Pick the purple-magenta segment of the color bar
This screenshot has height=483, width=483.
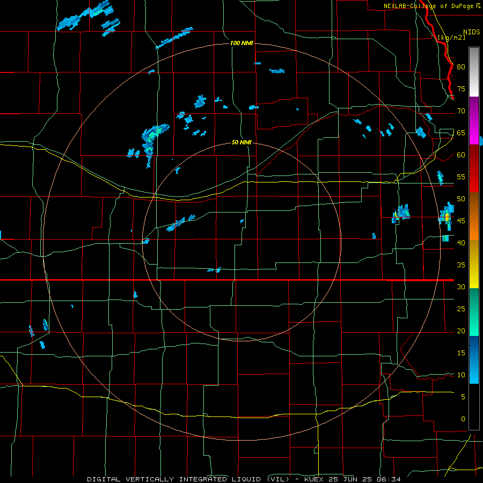pos(474,120)
